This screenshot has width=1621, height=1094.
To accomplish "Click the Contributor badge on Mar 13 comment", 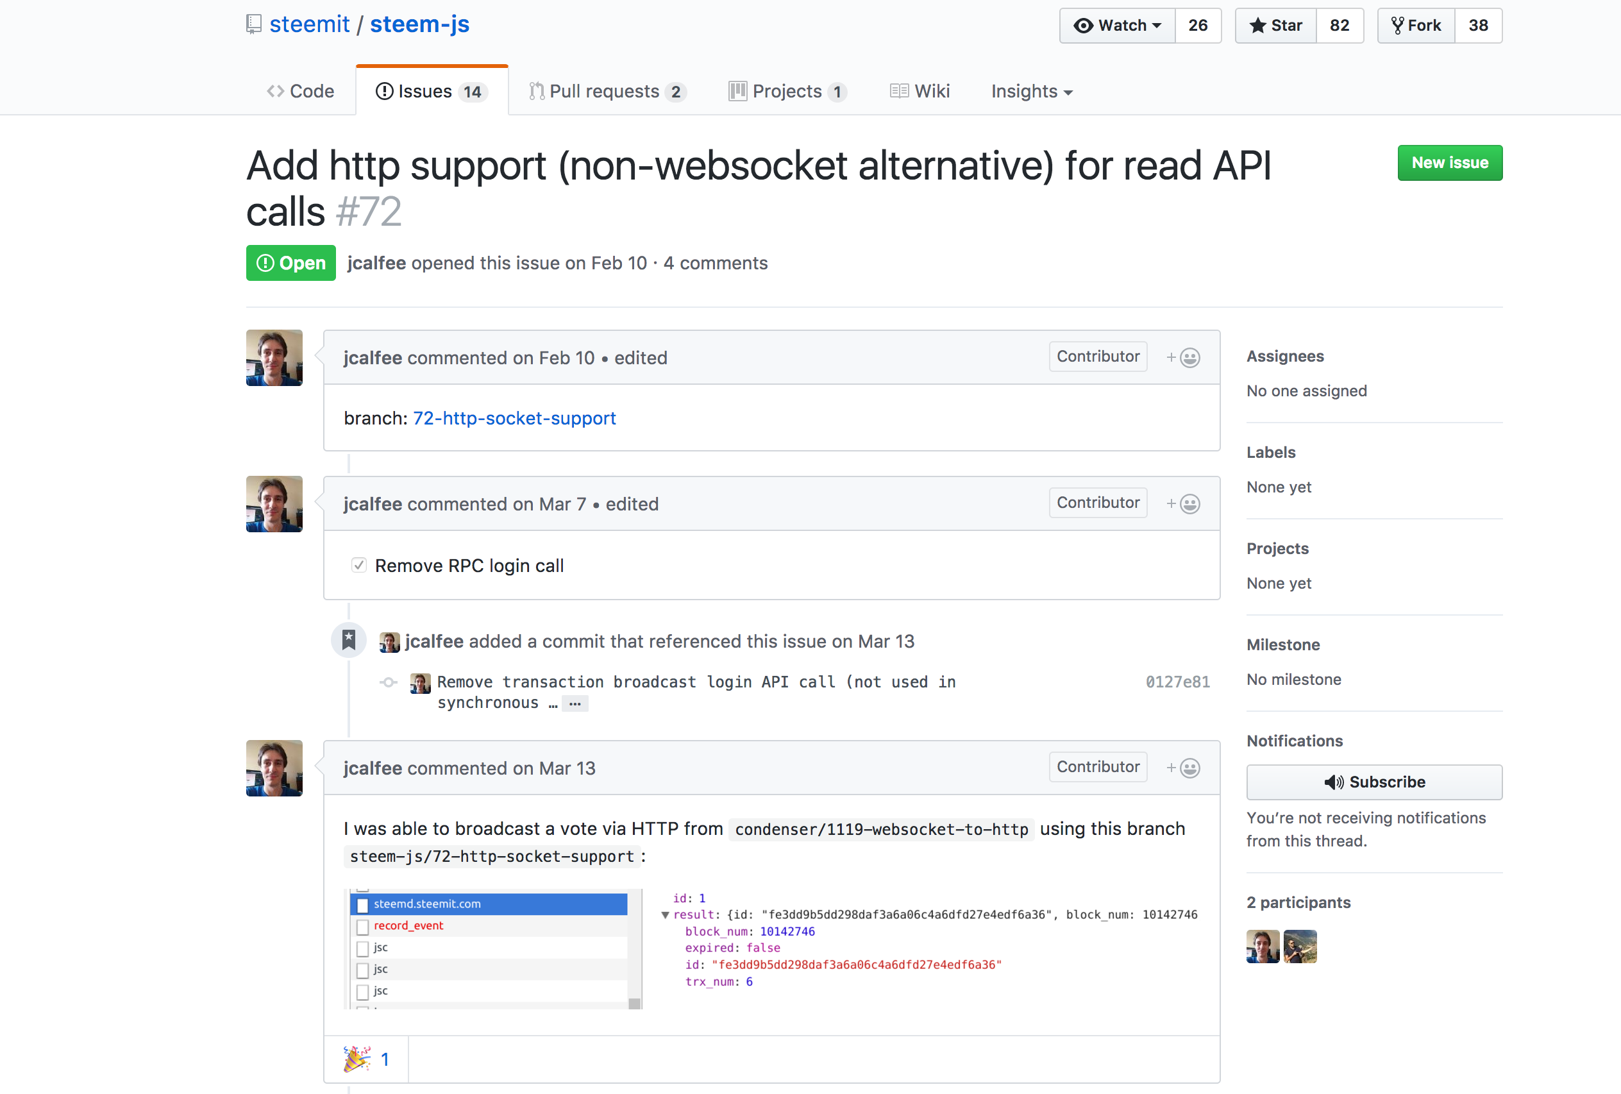I will (1098, 767).
